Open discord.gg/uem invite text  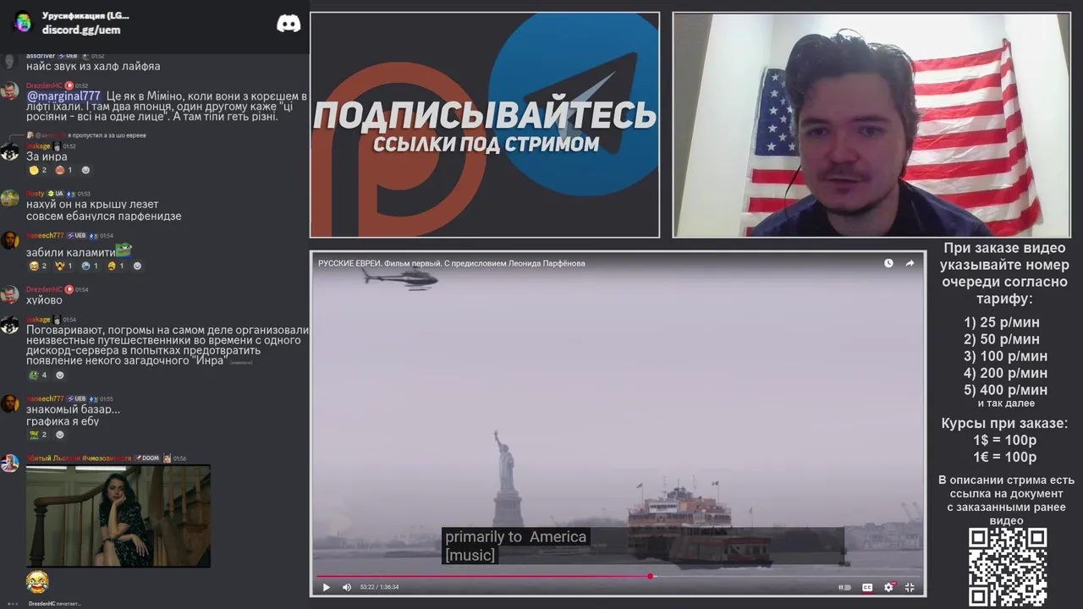pos(81,30)
